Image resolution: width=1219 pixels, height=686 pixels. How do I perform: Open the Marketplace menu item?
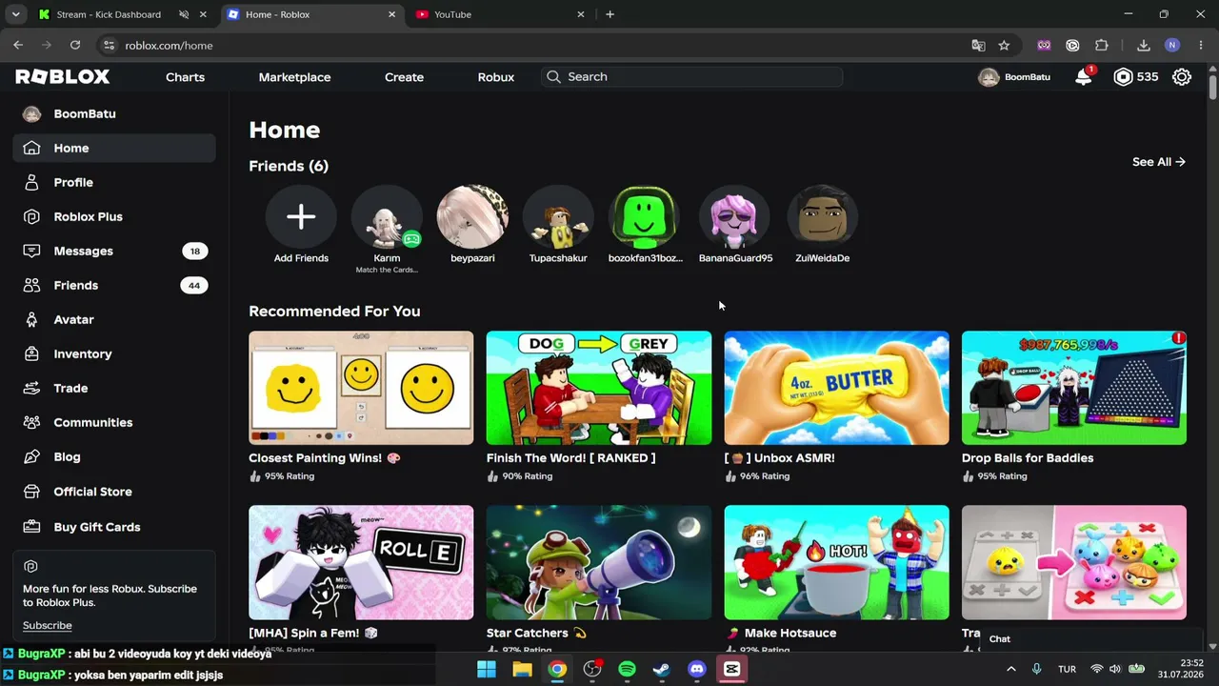(x=294, y=77)
